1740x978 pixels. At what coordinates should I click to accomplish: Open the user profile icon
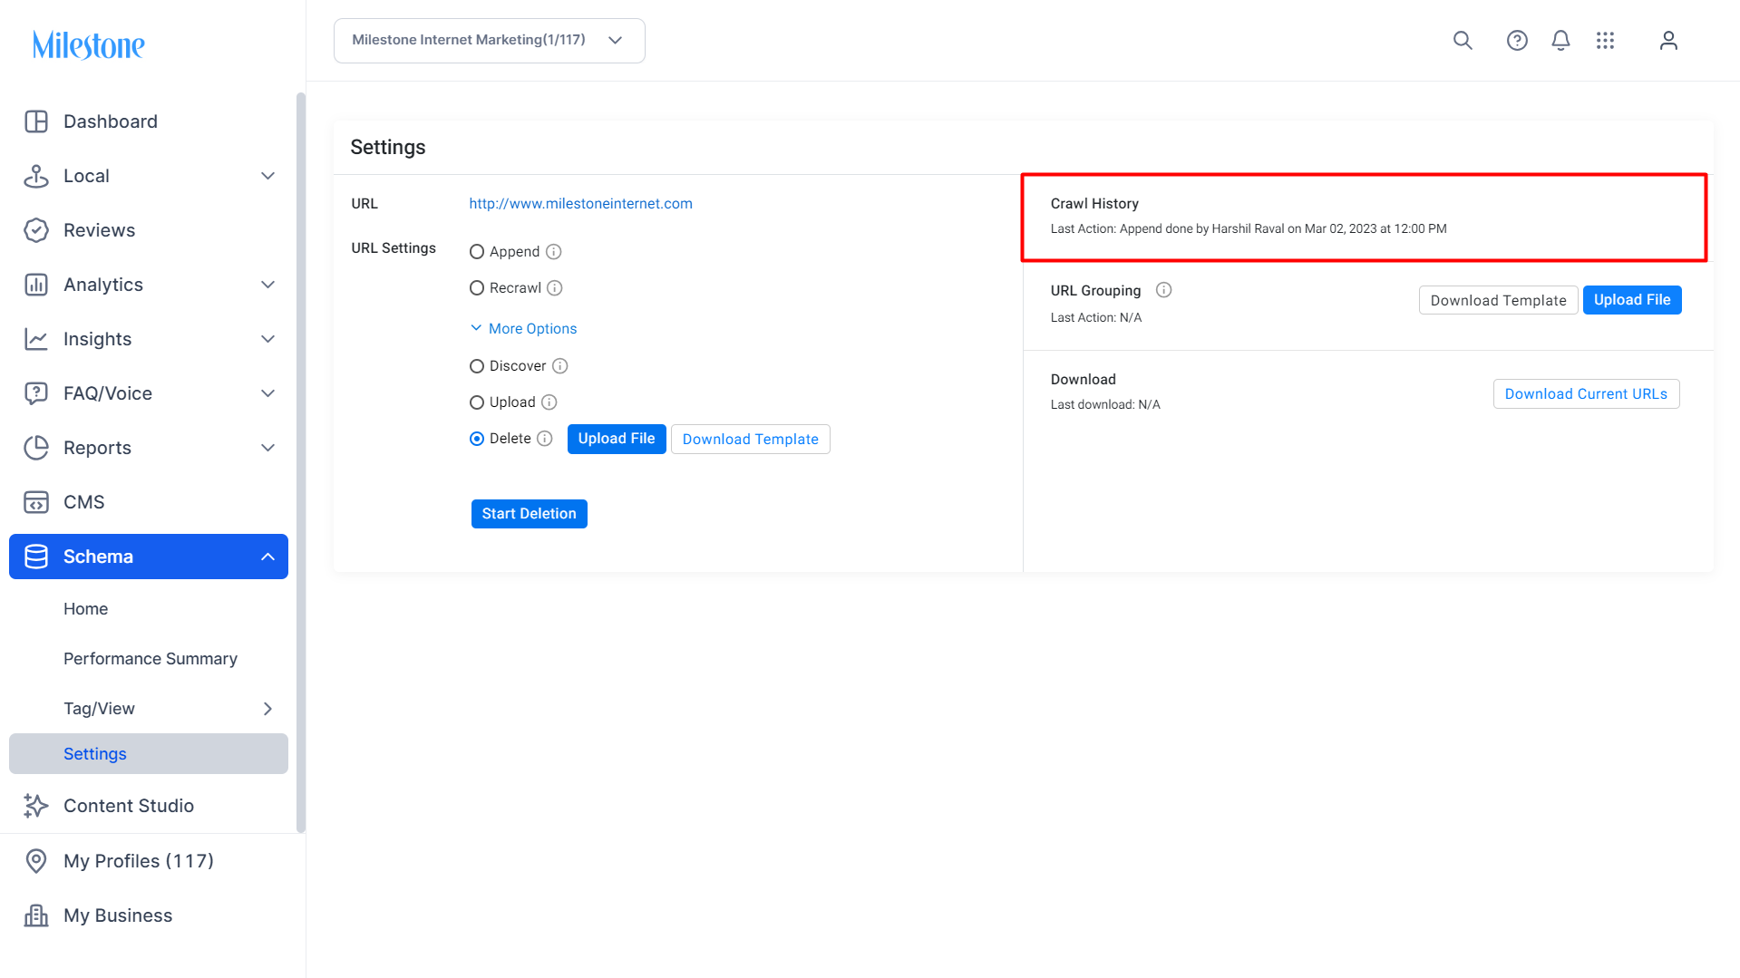1668,41
